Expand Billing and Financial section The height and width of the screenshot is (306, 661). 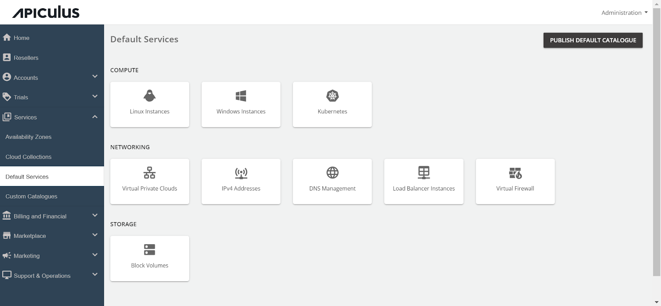[95, 215]
